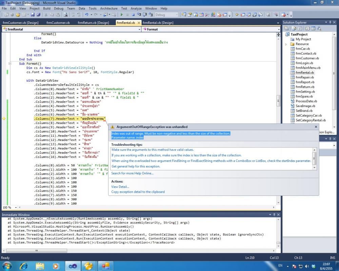Click the Undo arrow icon
Screen dimensions: 339x271
coord(86,15)
